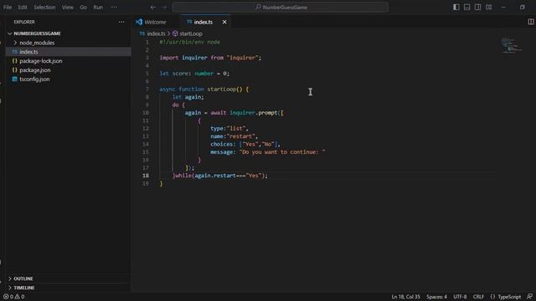Click the 'do {' code line
The width and height of the screenshot is (536, 301).
tap(178, 105)
